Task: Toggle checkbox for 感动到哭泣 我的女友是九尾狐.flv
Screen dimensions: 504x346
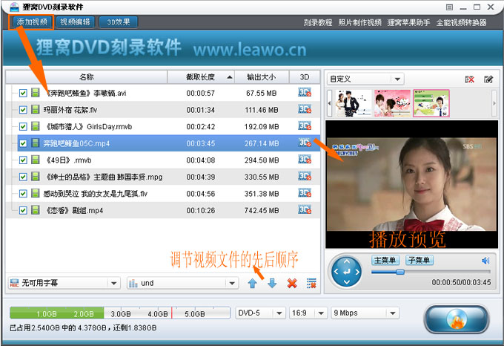Action: (x=23, y=193)
